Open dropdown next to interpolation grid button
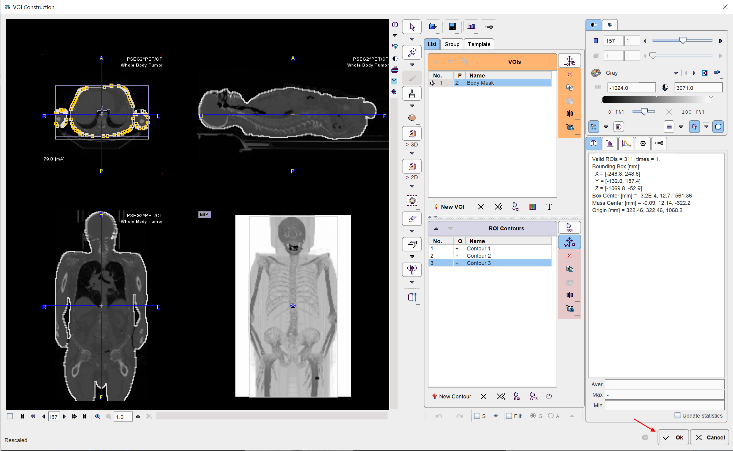 coord(681,127)
